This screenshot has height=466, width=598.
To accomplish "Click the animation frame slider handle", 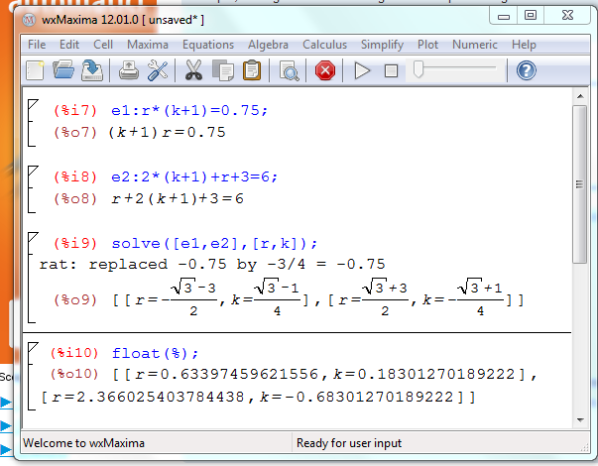I will point(419,69).
